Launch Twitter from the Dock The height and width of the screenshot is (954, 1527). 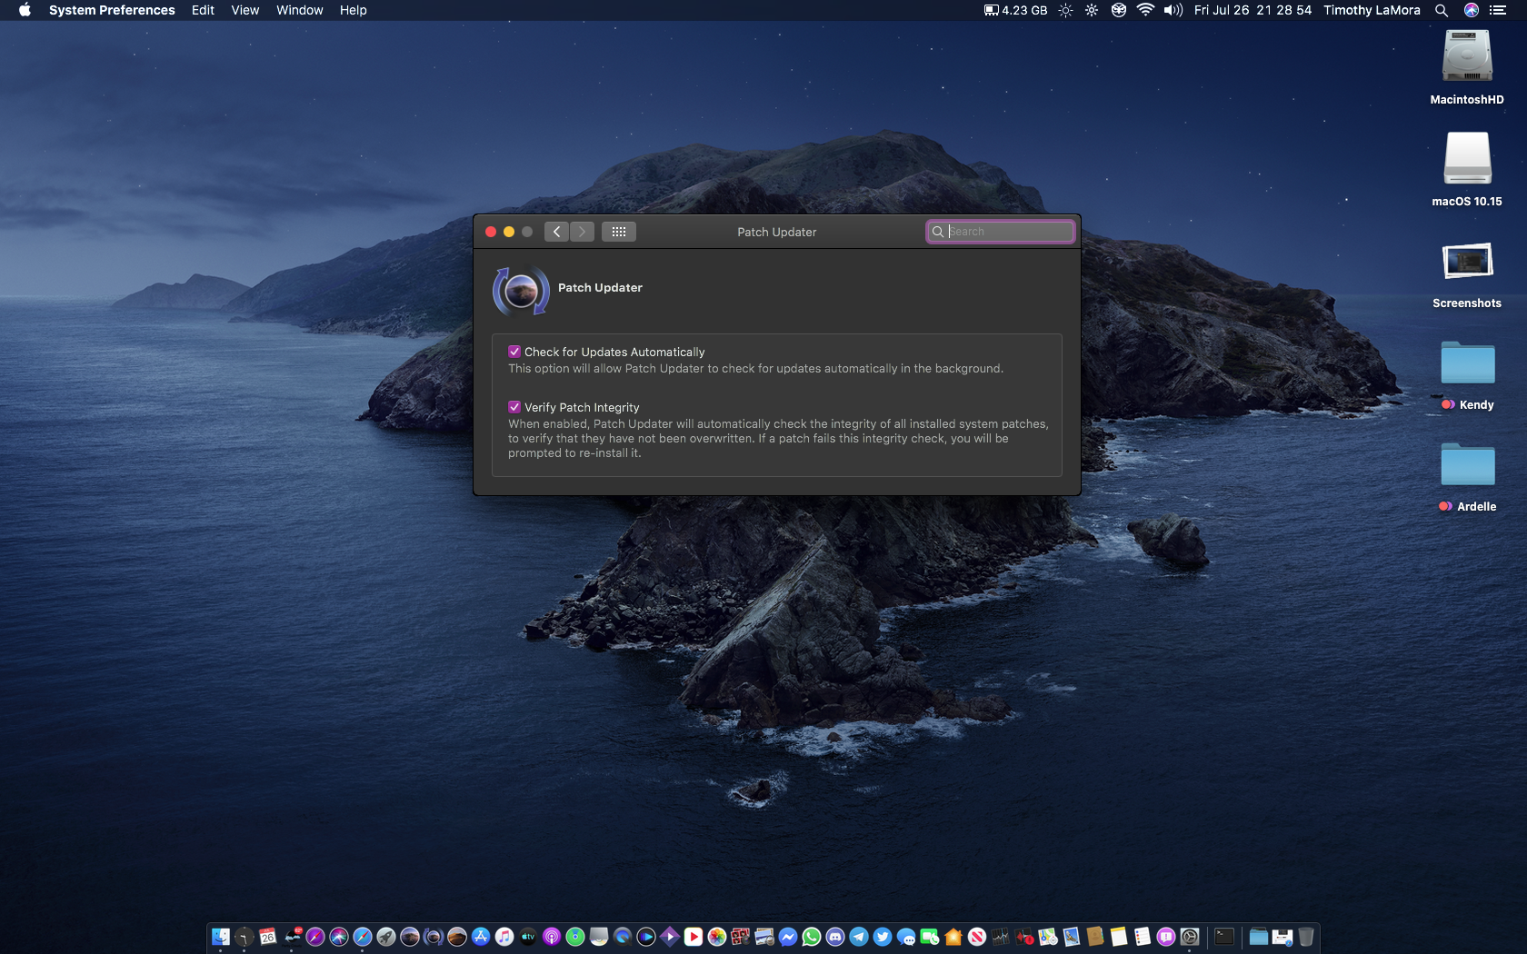(883, 937)
